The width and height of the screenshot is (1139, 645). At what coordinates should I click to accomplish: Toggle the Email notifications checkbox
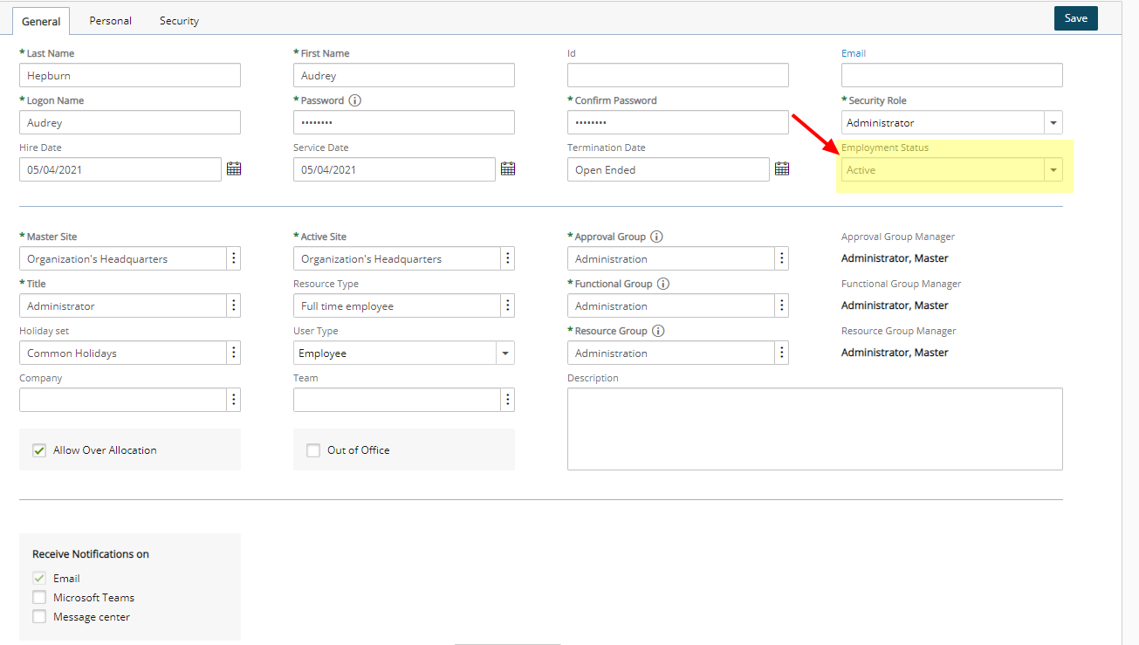point(39,579)
